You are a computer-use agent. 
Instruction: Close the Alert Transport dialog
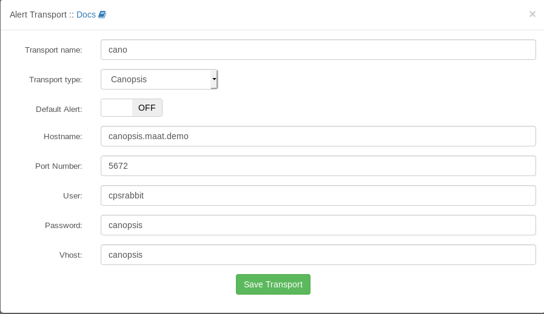[x=532, y=14]
